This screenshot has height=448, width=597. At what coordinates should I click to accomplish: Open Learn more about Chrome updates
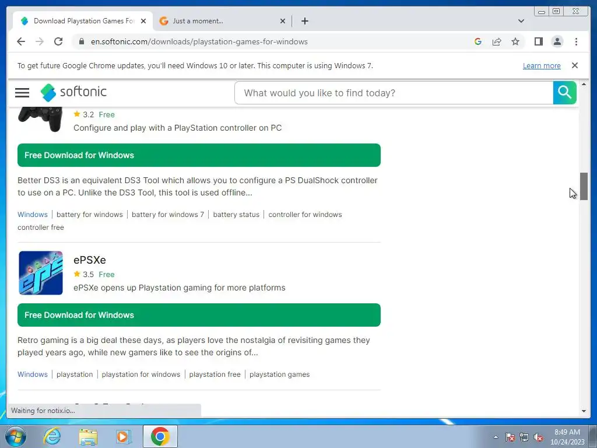coord(542,65)
